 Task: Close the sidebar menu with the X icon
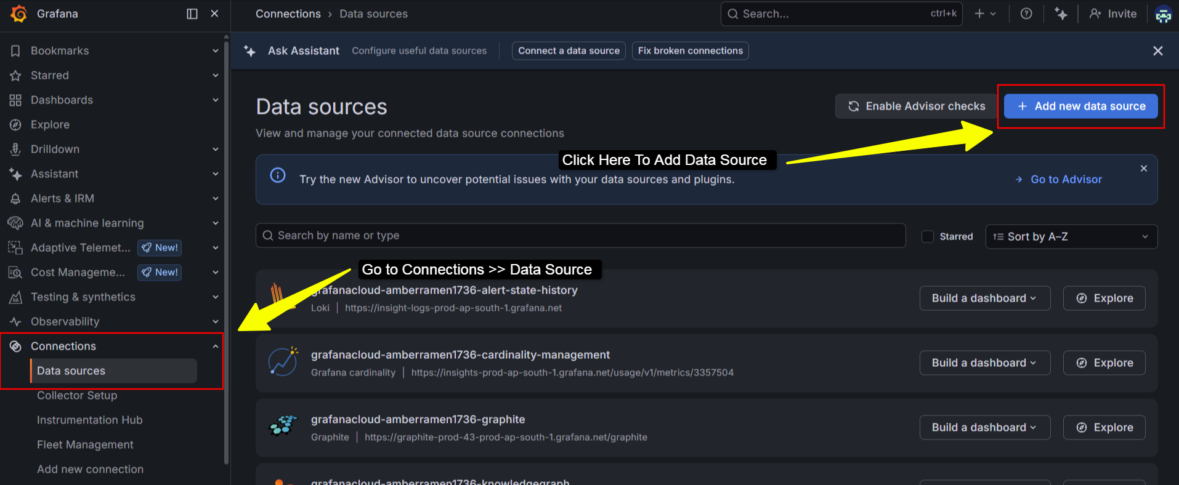click(x=214, y=14)
